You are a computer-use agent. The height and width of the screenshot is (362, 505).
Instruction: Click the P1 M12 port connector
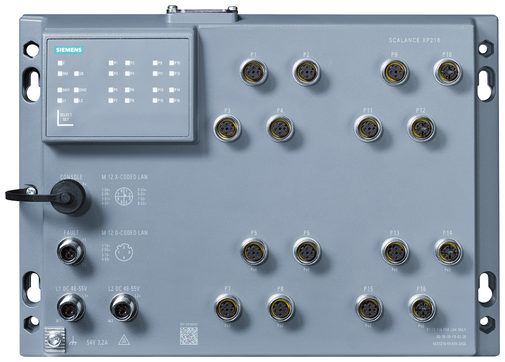[254, 72]
